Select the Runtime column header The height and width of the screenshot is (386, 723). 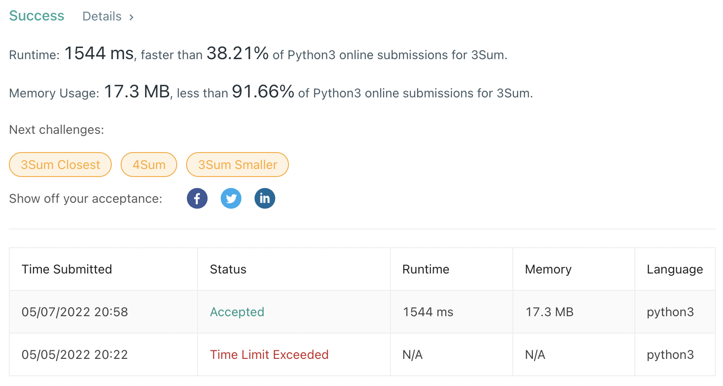point(426,269)
